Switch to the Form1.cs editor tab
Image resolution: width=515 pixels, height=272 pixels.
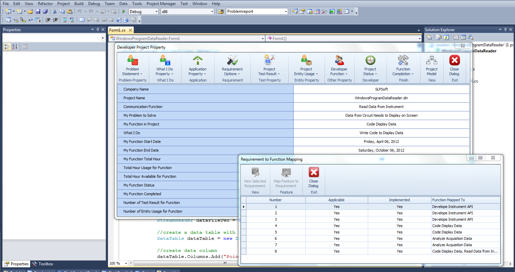coord(117,30)
